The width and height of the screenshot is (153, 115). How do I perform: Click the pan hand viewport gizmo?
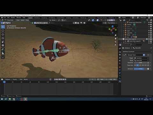pos(115,38)
